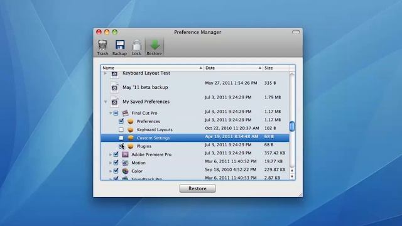402x226 pixels.
Task: Toggle the Plugins checkbox
Action: click(121, 146)
